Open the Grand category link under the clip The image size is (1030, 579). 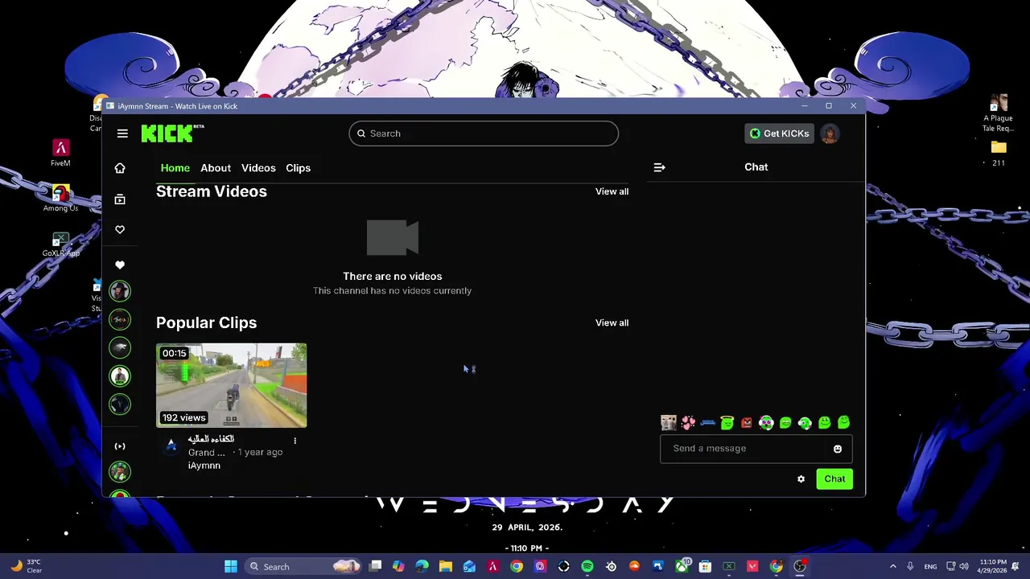[207, 453]
